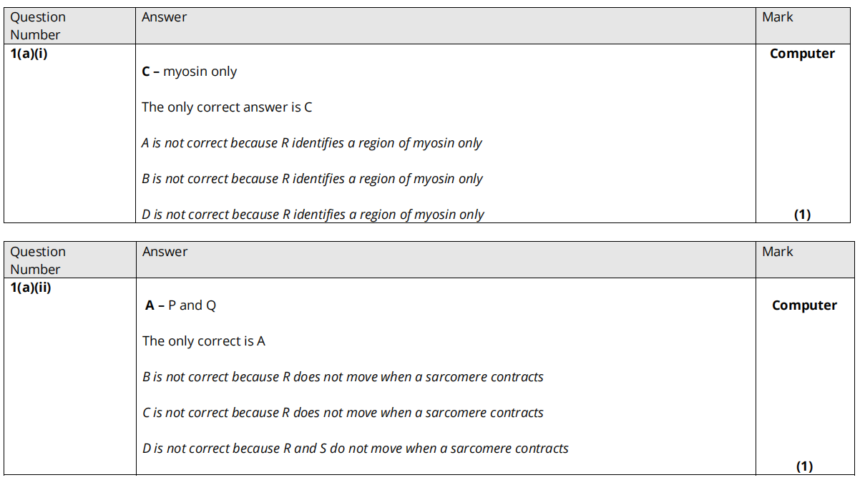Click 'B is not correct because R identifies' line
Viewport: 860px width, 480px height.
pyautogui.click(x=312, y=179)
